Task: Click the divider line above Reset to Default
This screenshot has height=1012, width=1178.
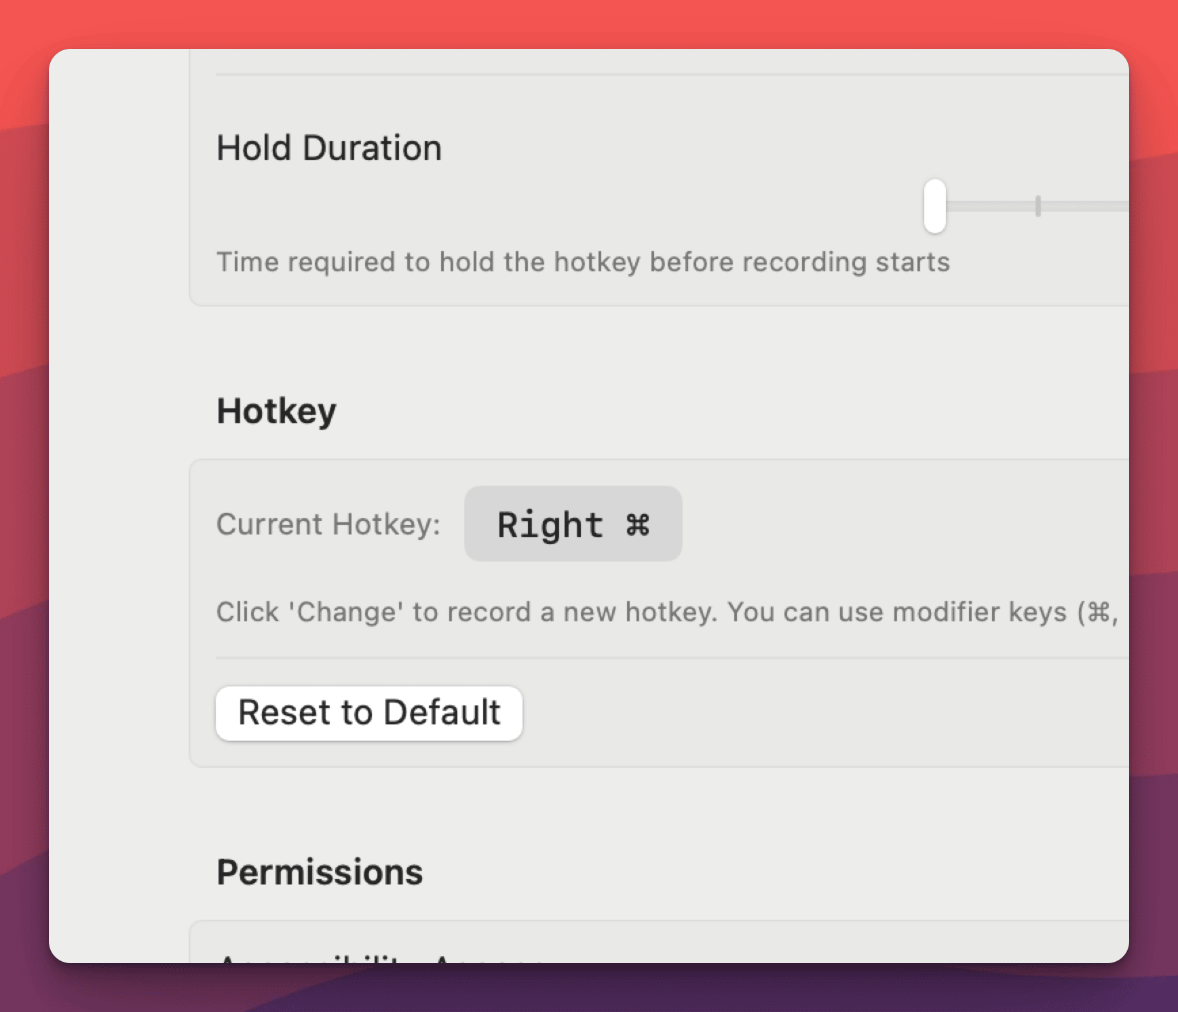Action: tap(672, 658)
